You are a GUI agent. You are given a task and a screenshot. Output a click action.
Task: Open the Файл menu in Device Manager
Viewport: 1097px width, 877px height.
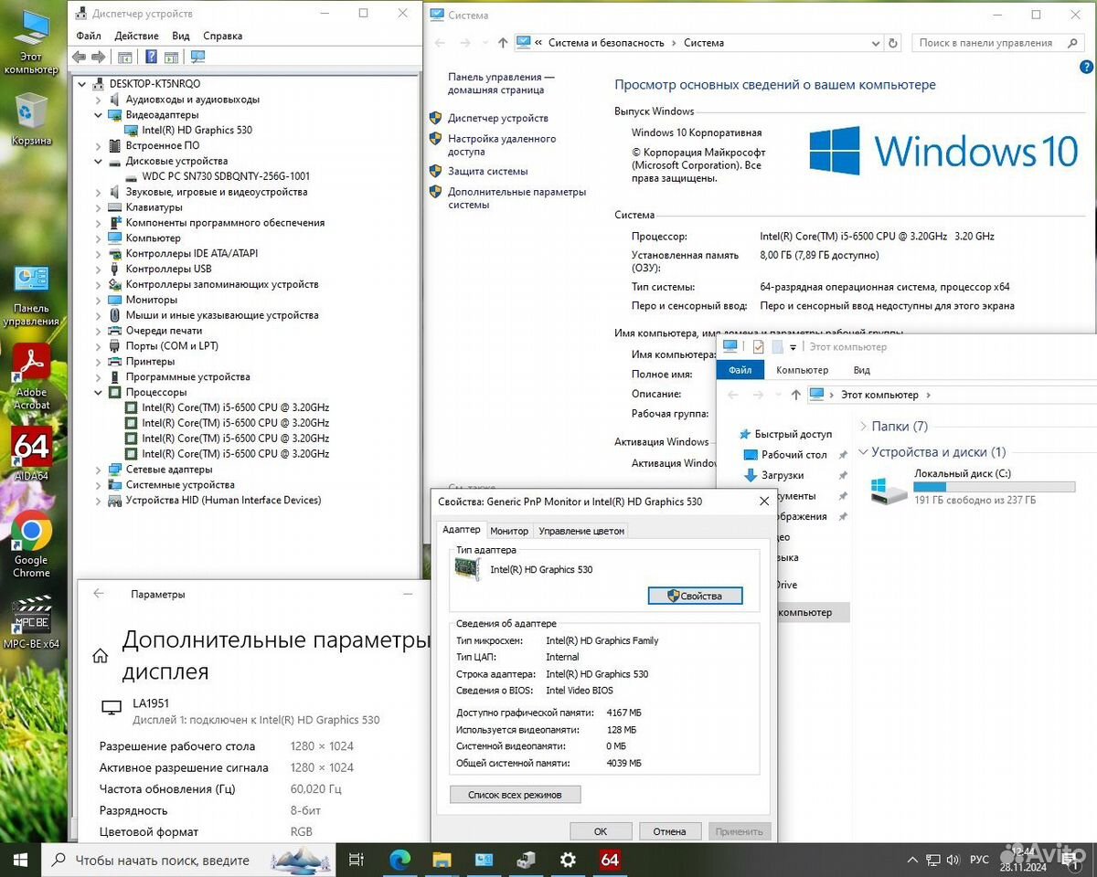point(89,36)
